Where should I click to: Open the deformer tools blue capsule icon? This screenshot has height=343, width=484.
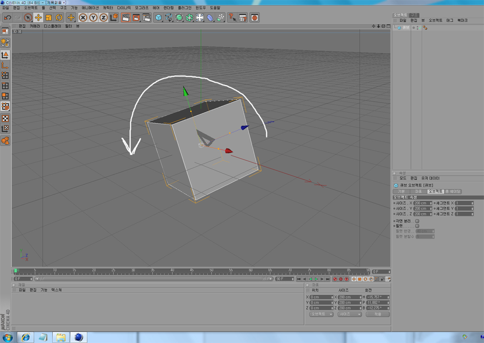[210, 17]
